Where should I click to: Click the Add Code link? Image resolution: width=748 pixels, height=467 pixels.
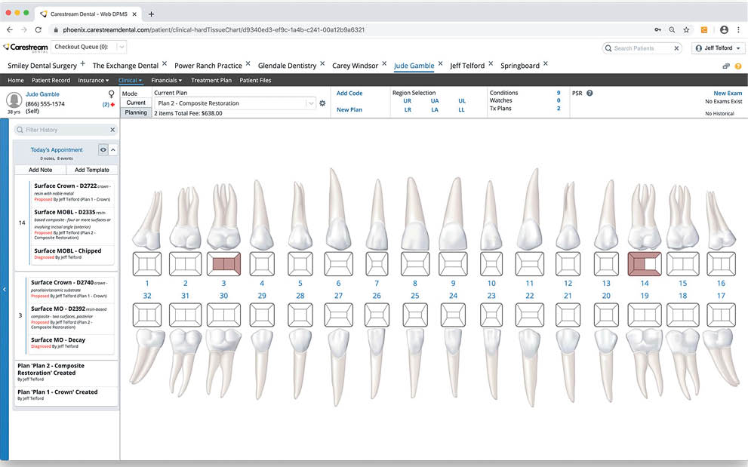349,94
